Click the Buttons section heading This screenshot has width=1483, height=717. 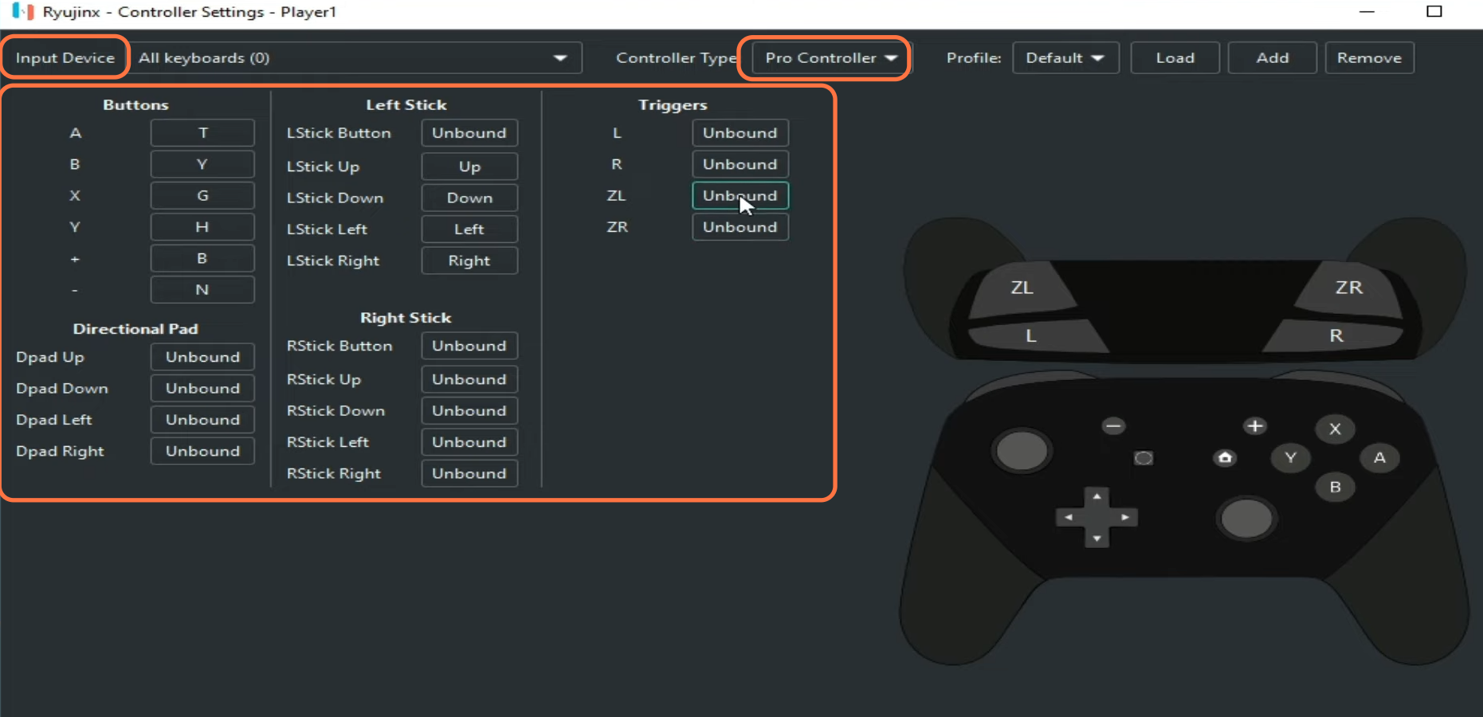click(x=135, y=104)
